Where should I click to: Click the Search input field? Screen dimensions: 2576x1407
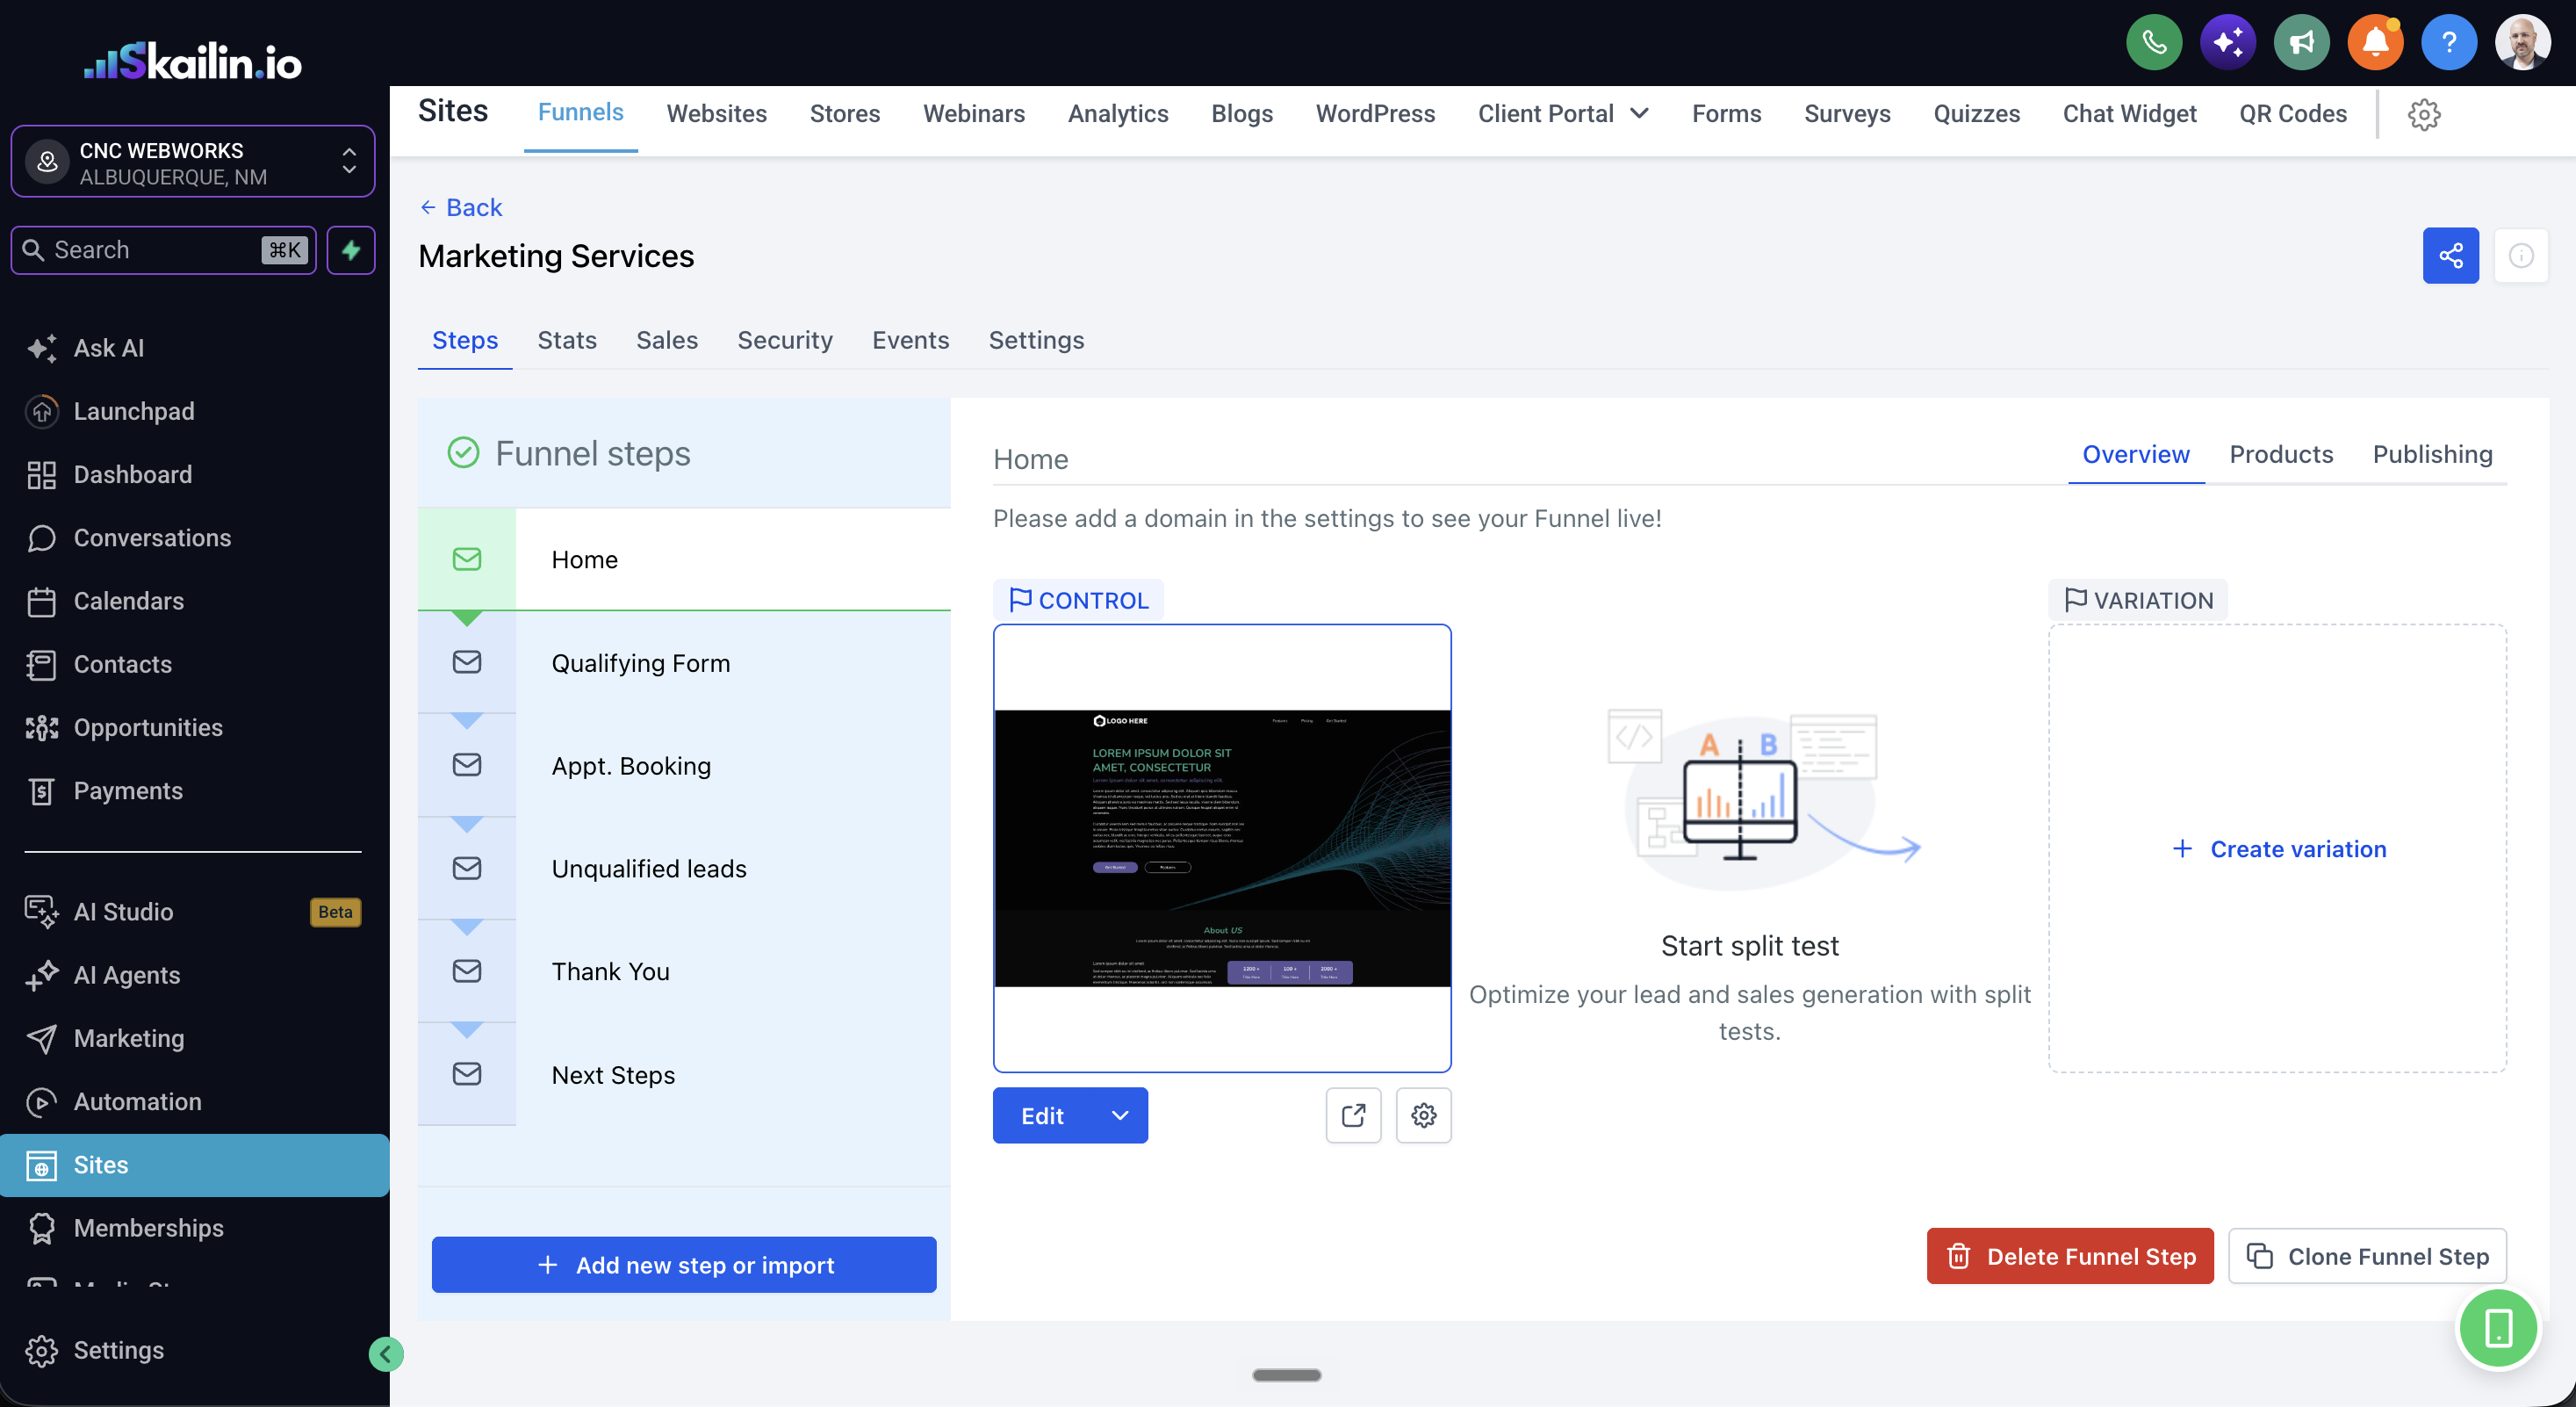tap(163, 250)
